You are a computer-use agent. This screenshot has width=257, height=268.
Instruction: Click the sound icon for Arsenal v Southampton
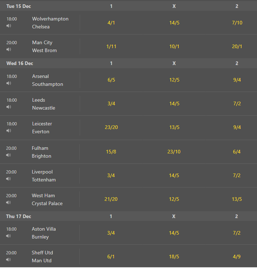point(9,83)
